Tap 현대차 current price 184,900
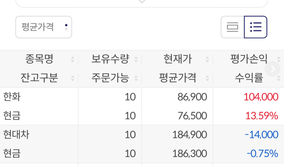The image size is (284, 166). (190, 135)
